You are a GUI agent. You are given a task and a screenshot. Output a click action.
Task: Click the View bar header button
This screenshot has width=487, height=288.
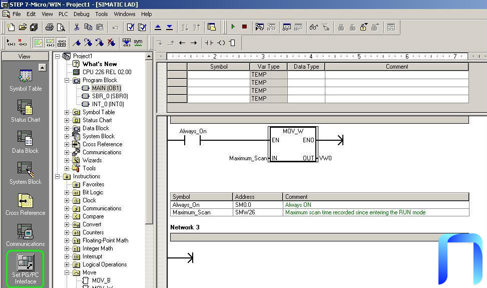(x=25, y=57)
